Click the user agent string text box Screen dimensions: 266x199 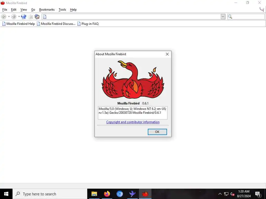tap(133, 113)
